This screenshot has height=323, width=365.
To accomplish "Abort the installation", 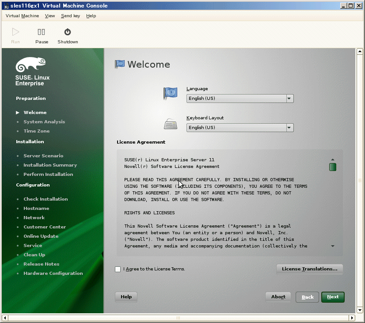I will point(278,296).
